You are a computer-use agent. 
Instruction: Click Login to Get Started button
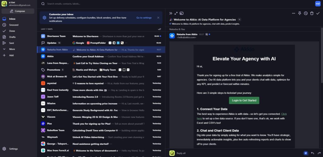click(x=244, y=100)
